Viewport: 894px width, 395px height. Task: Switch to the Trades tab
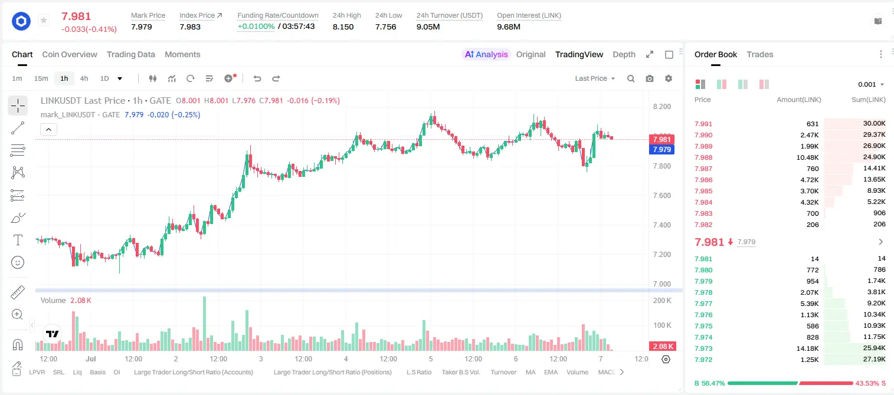click(x=760, y=54)
